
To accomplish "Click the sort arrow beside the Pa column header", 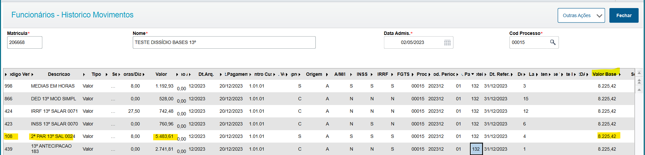I will (x=473, y=74).
